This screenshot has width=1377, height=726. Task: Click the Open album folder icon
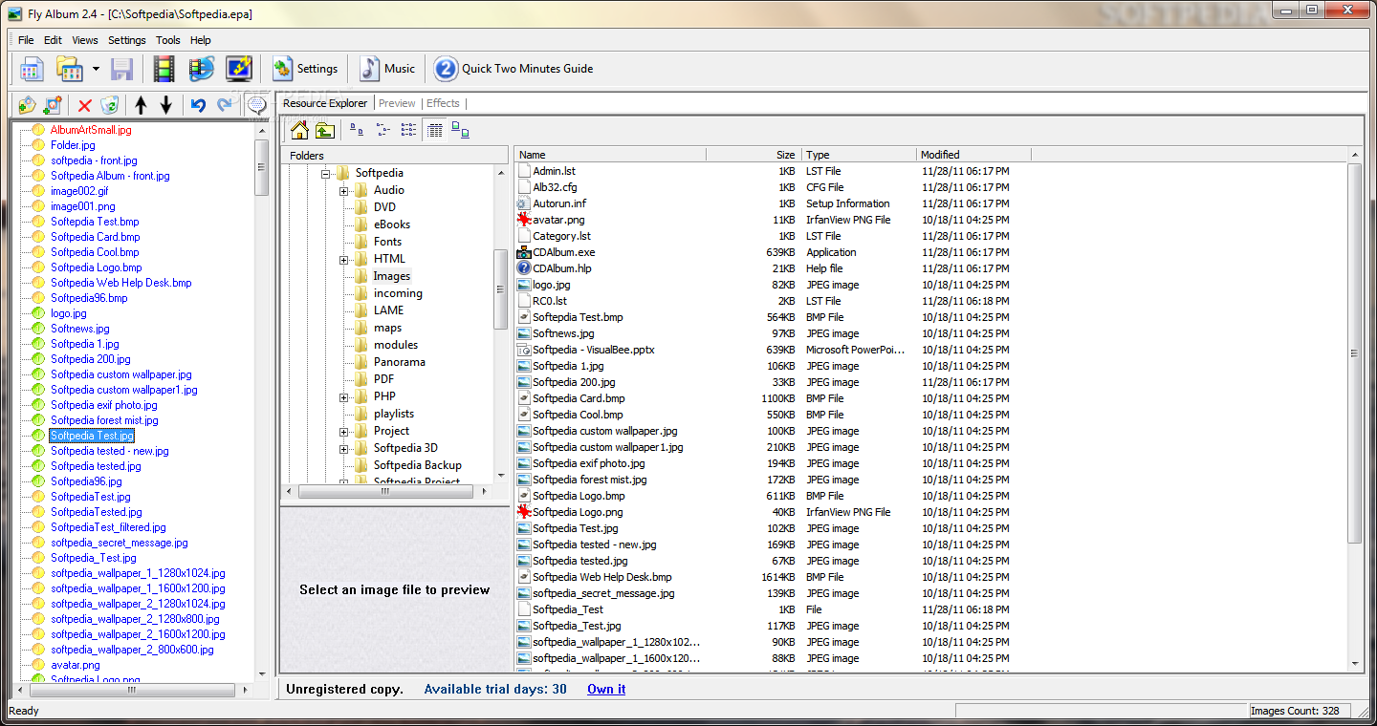coord(70,69)
